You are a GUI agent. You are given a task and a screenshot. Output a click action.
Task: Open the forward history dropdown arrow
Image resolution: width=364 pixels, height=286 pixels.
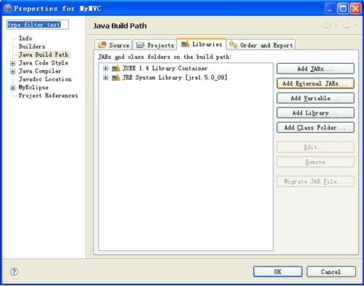[355, 25]
